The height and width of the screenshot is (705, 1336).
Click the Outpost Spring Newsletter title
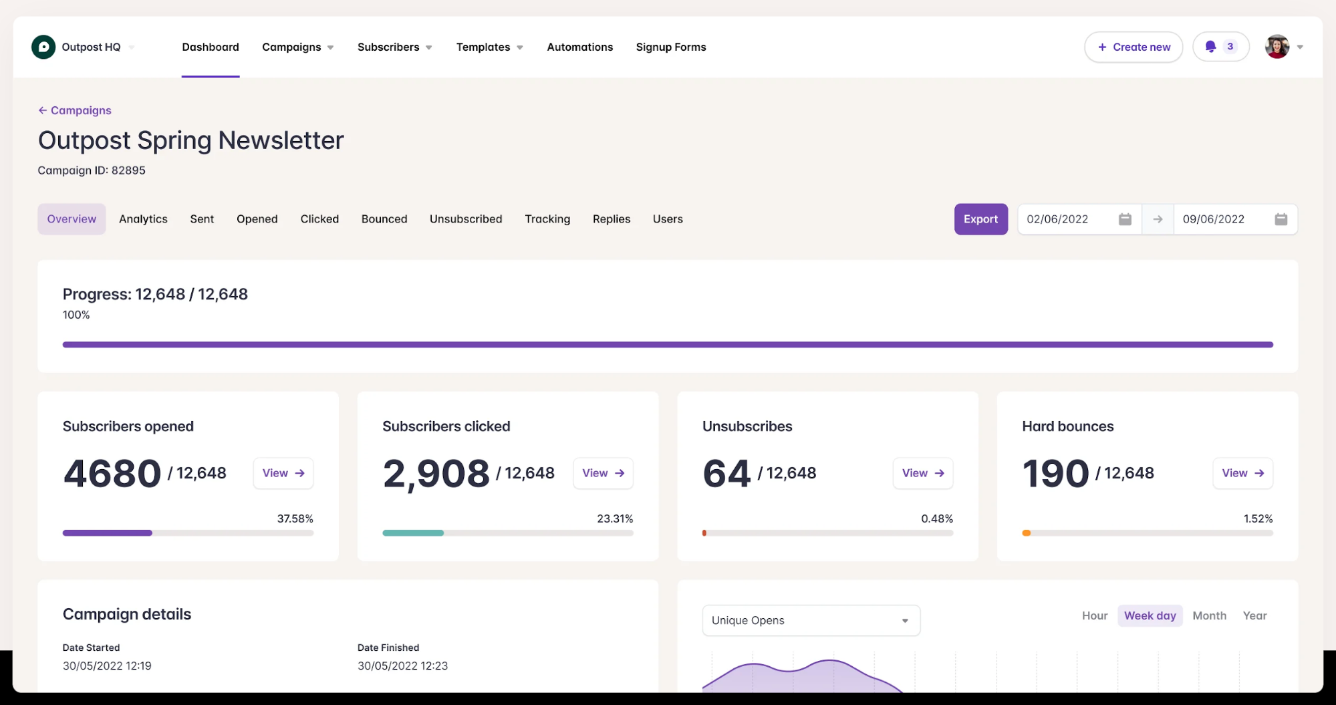coord(190,140)
